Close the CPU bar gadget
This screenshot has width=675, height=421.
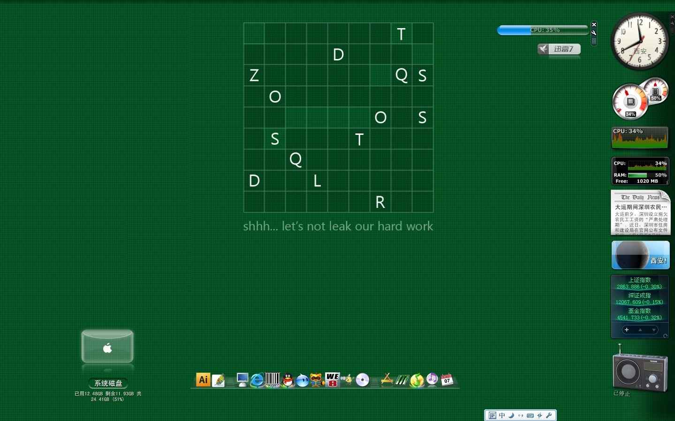[594, 24]
